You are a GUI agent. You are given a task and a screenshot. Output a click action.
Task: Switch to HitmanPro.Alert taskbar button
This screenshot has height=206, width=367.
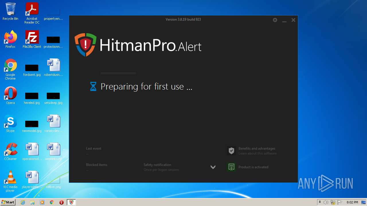tap(71, 202)
